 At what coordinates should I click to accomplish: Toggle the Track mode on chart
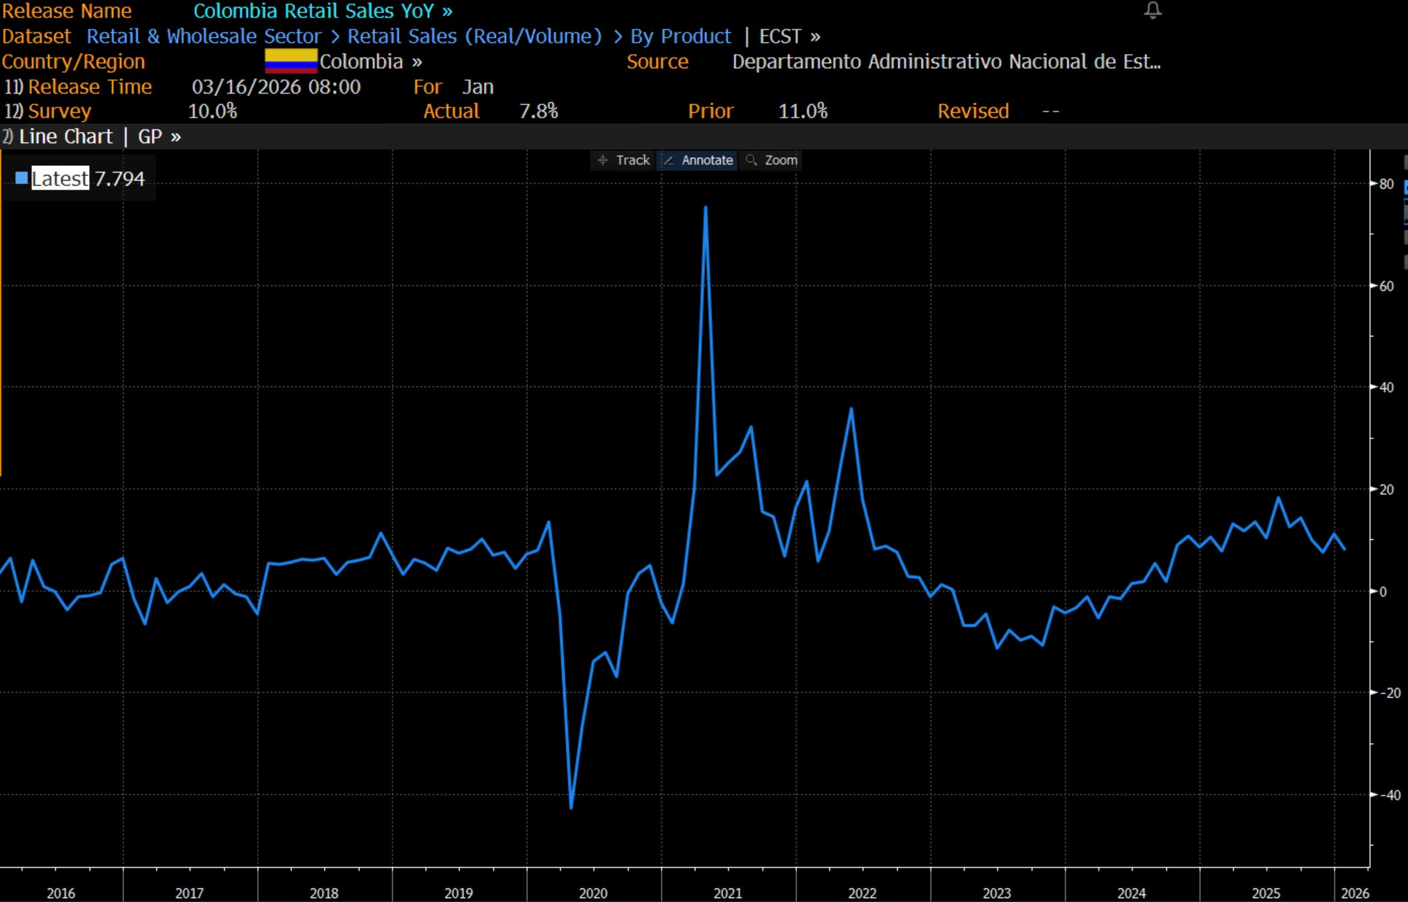click(632, 160)
